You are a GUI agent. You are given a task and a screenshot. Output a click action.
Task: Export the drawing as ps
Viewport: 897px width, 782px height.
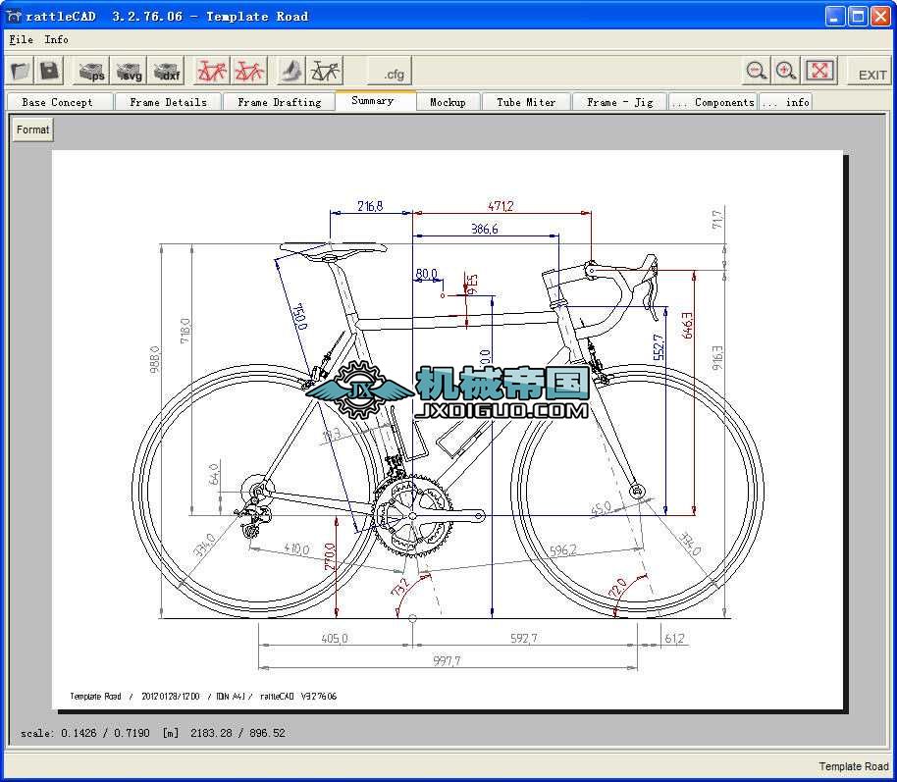pyautogui.click(x=92, y=71)
